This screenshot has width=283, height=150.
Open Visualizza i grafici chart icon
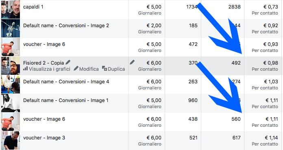point(26,69)
